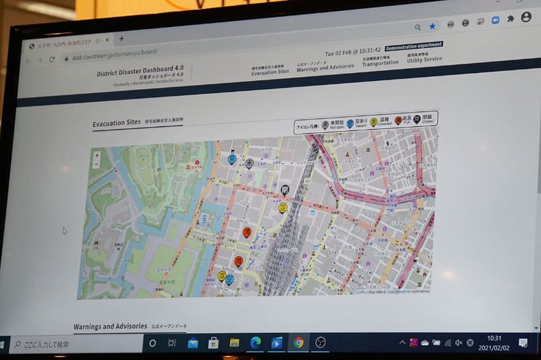This screenshot has height=360, width=541.
Task: Click the blue bookmark star icon
Action: (x=432, y=26)
